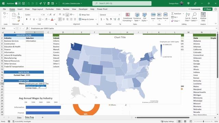
Task: Add a new sheet with plus button
Action: click(x=42, y=118)
